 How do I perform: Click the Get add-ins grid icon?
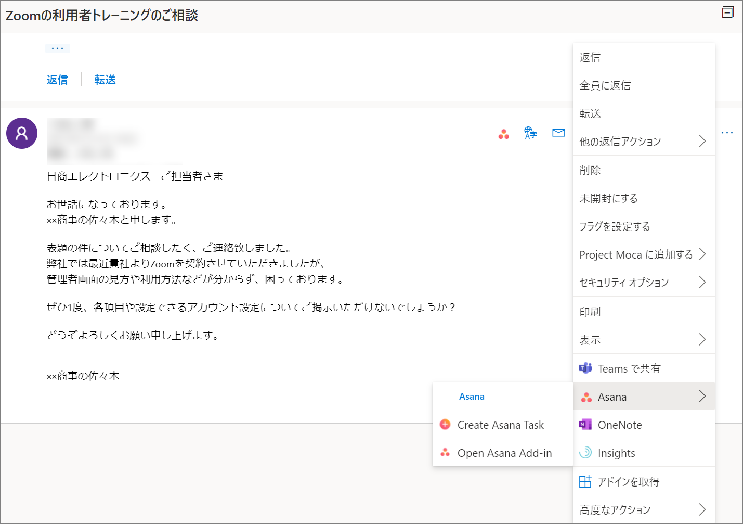(585, 481)
